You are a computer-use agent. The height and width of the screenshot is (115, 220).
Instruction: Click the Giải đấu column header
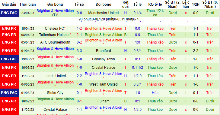pos(9,5)
